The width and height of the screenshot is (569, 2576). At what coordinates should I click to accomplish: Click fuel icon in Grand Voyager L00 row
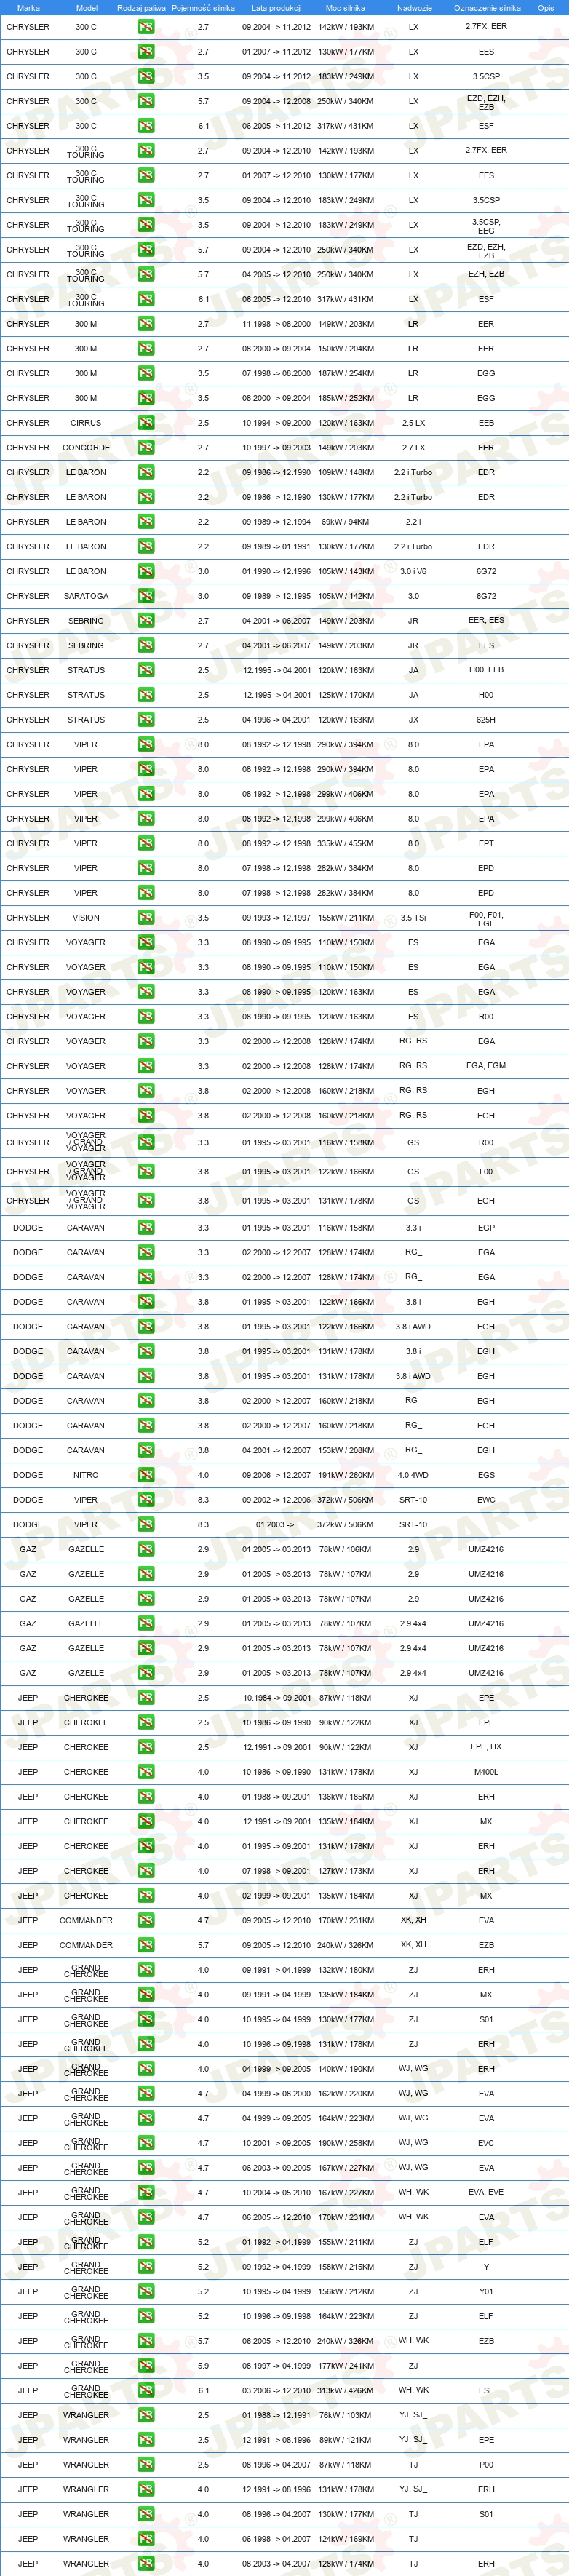(146, 1172)
